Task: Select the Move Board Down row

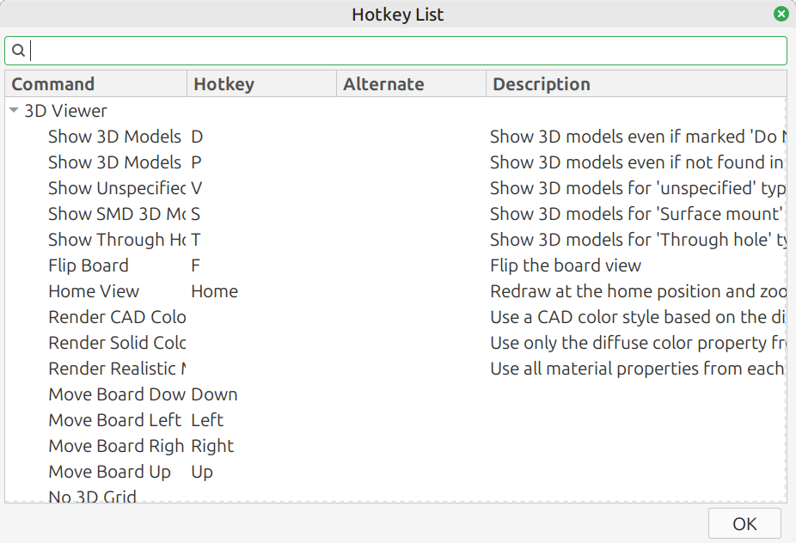Action: 396,394
